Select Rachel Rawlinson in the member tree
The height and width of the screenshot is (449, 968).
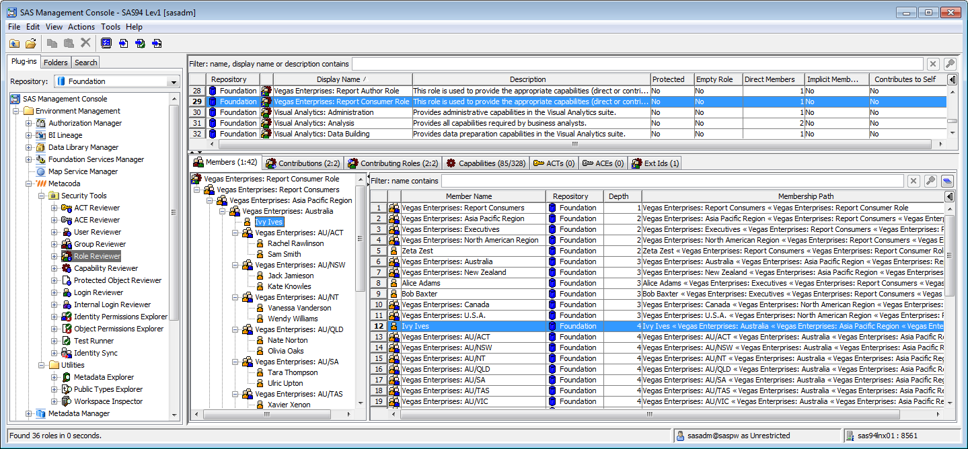(295, 243)
